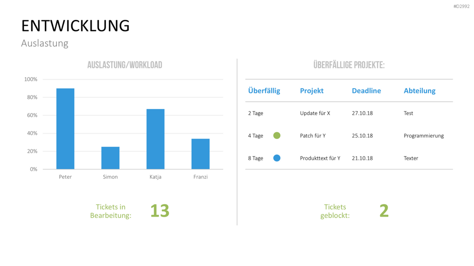Click the Katja axis label
Image resolution: width=474 pixels, height=266 pixels.
pos(156,177)
